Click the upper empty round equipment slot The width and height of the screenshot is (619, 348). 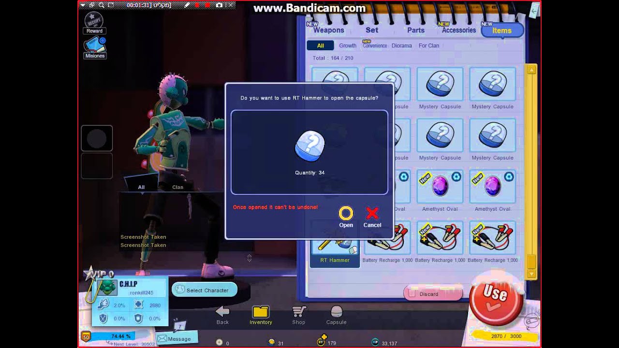(x=97, y=138)
